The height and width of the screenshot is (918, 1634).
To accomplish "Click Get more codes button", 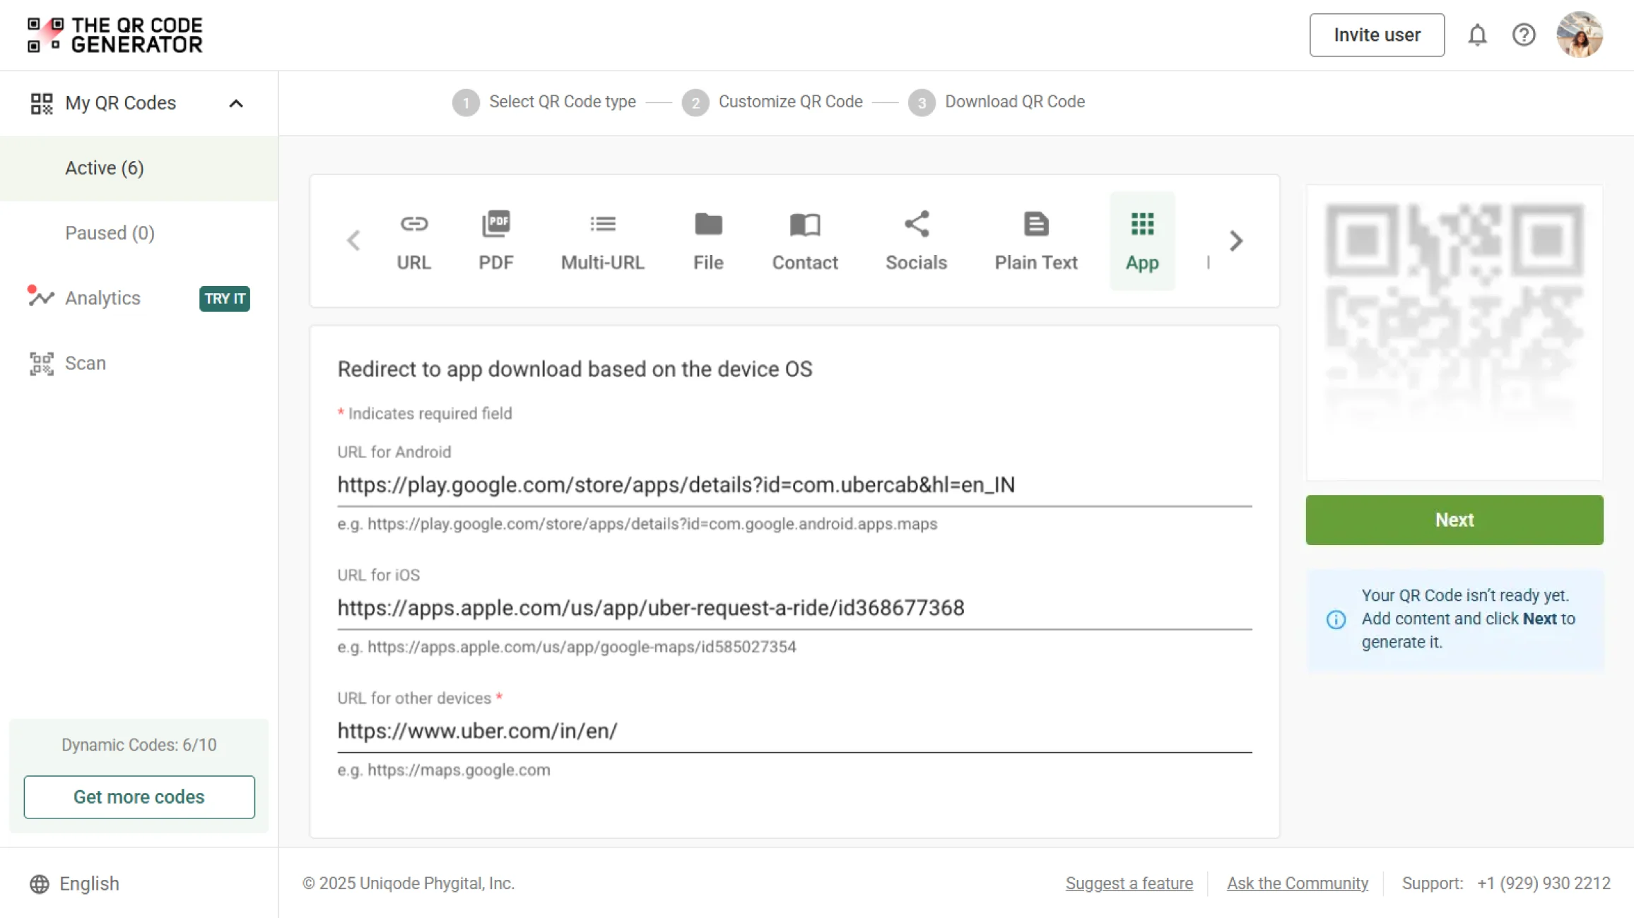I will coord(139,797).
